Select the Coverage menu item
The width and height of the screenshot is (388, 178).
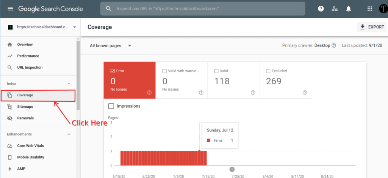(x=38, y=96)
